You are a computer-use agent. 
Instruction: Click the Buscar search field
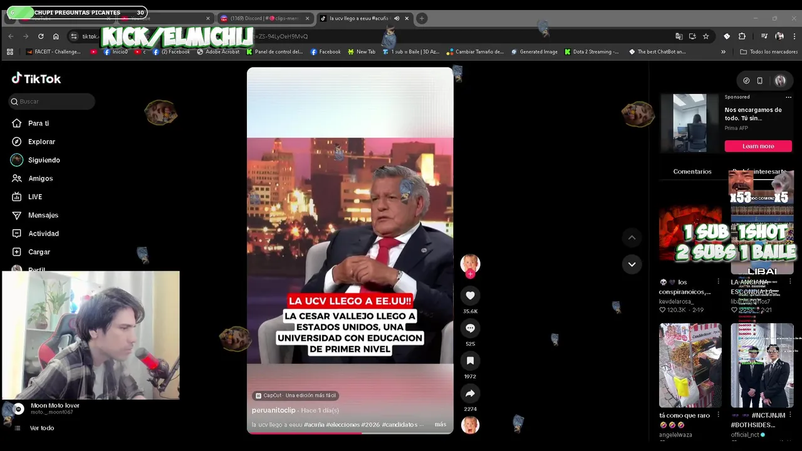pyautogui.click(x=52, y=101)
